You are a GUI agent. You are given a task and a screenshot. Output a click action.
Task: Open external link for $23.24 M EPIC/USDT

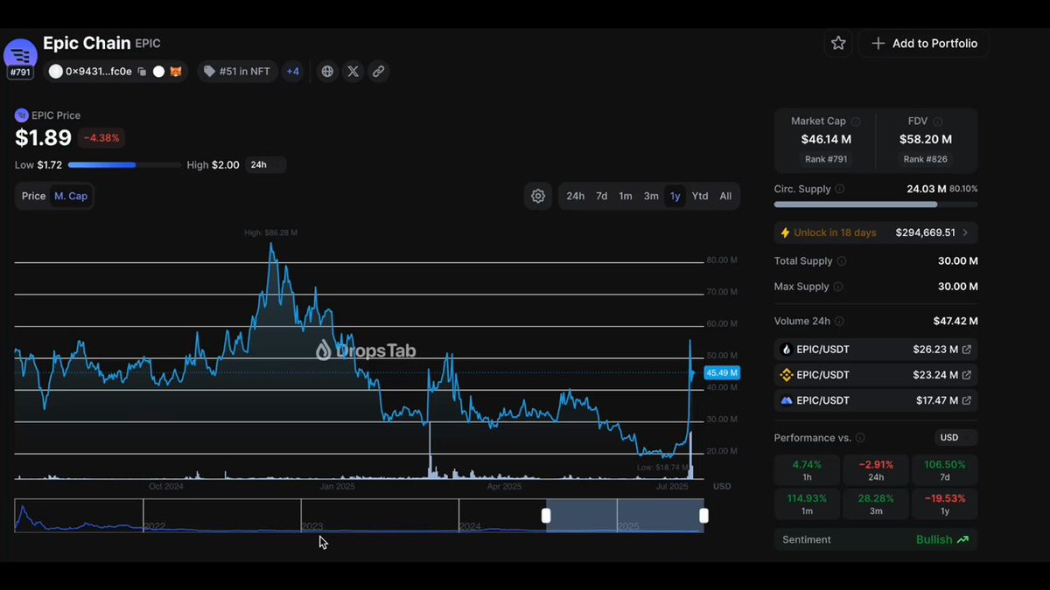967,375
